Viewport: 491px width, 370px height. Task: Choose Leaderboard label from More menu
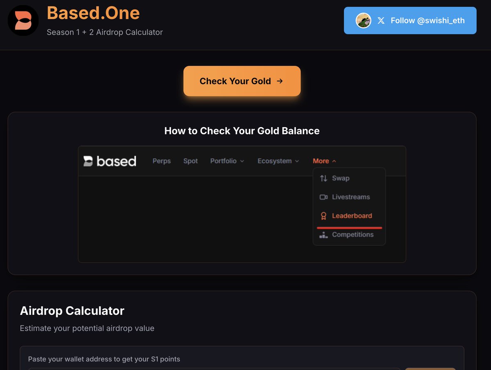click(352, 216)
